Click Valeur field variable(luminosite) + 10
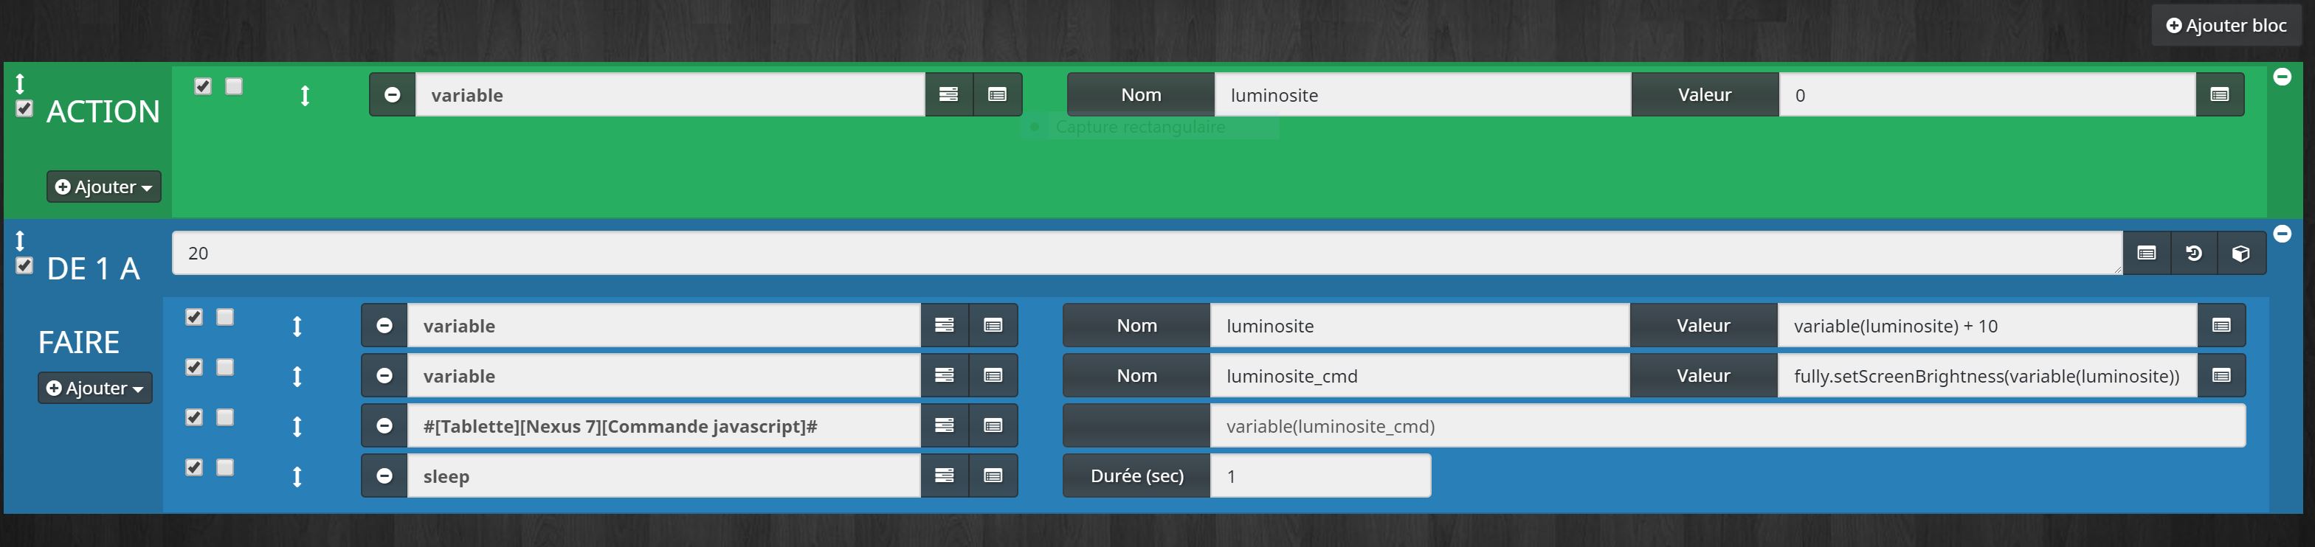Viewport: 2315px width, 547px height. [x=1987, y=325]
